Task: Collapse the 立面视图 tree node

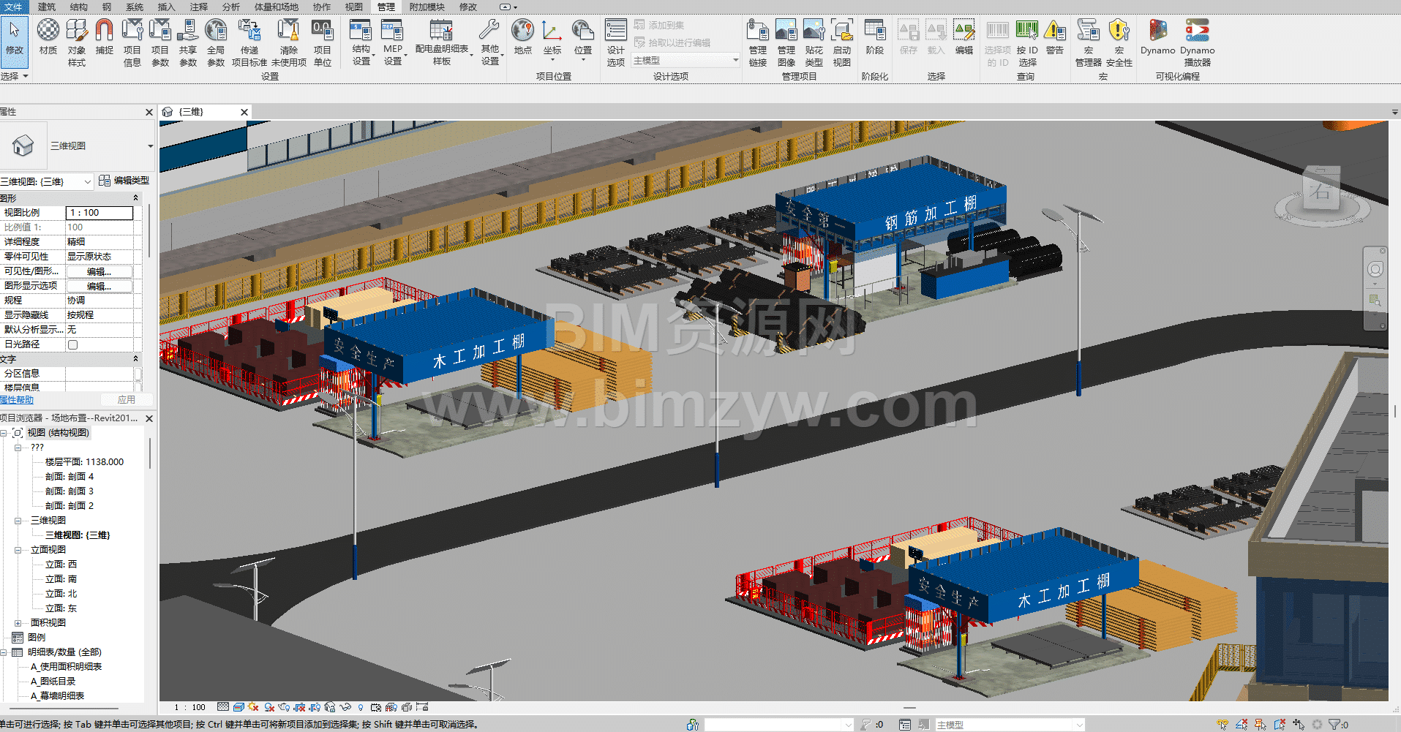Action: (18, 550)
